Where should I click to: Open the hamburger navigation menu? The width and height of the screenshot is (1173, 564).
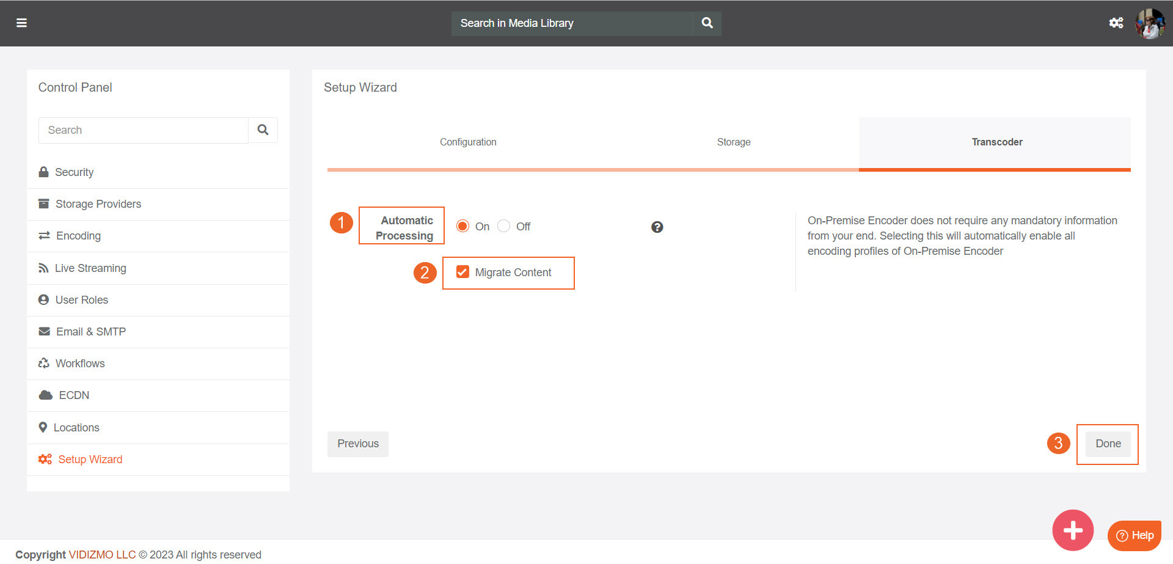point(21,23)
